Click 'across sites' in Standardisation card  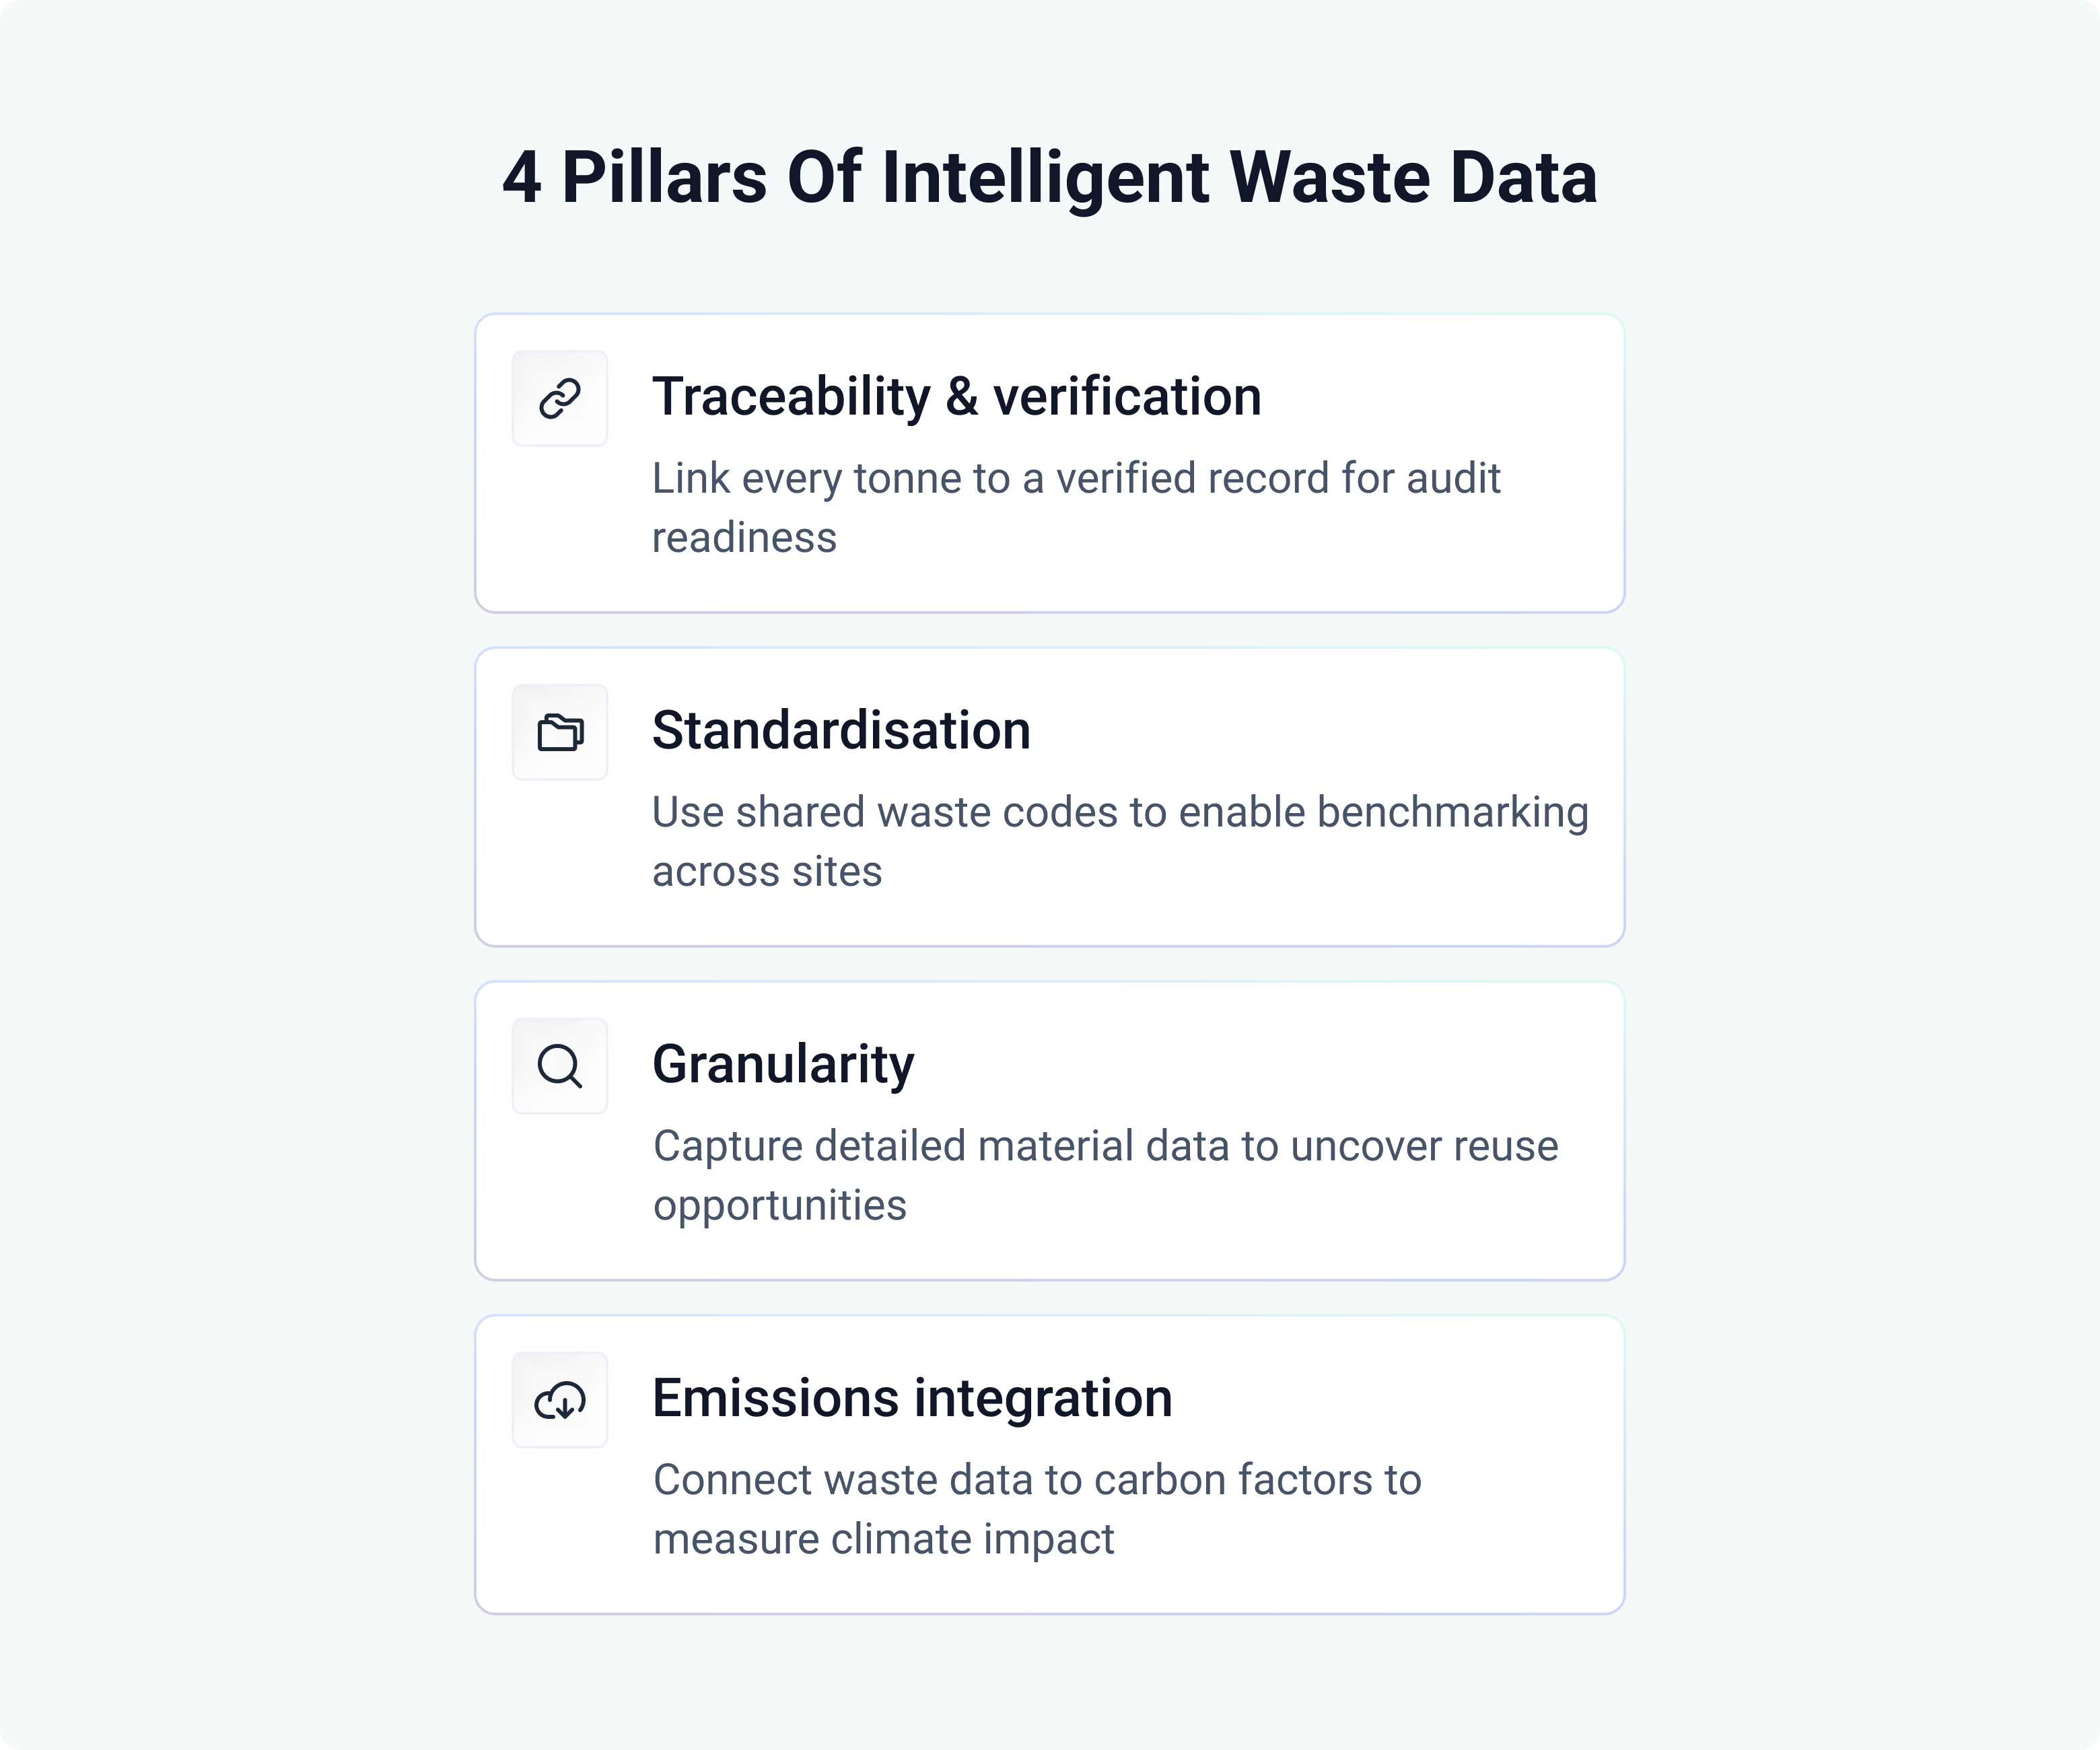(x=767, y=872)
